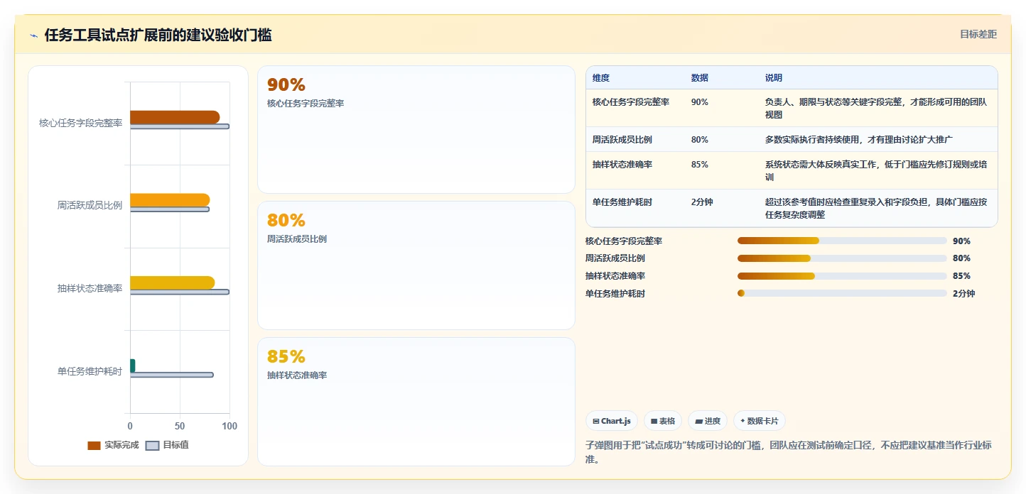Click the 数据 table column header
This screenshot has width=1026, height=494.
(699, 78)
